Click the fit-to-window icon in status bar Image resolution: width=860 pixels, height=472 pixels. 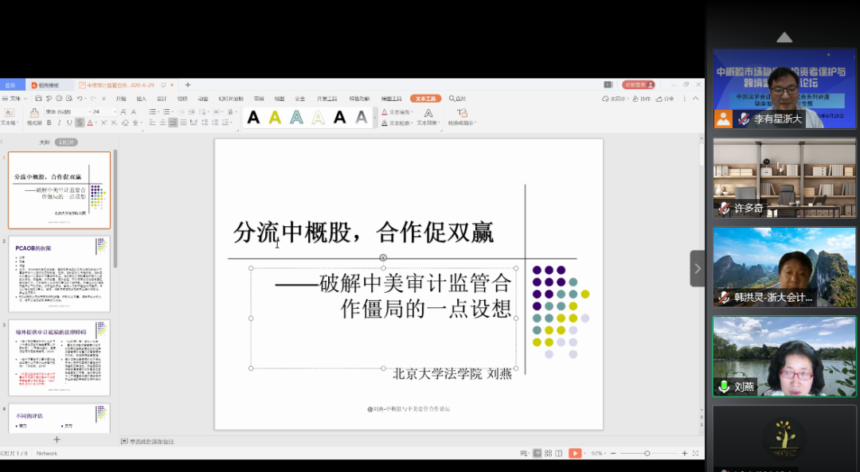(695, 454)
